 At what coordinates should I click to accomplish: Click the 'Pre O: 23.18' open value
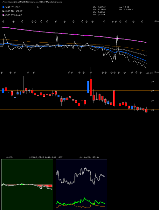[x=99, y=7]
